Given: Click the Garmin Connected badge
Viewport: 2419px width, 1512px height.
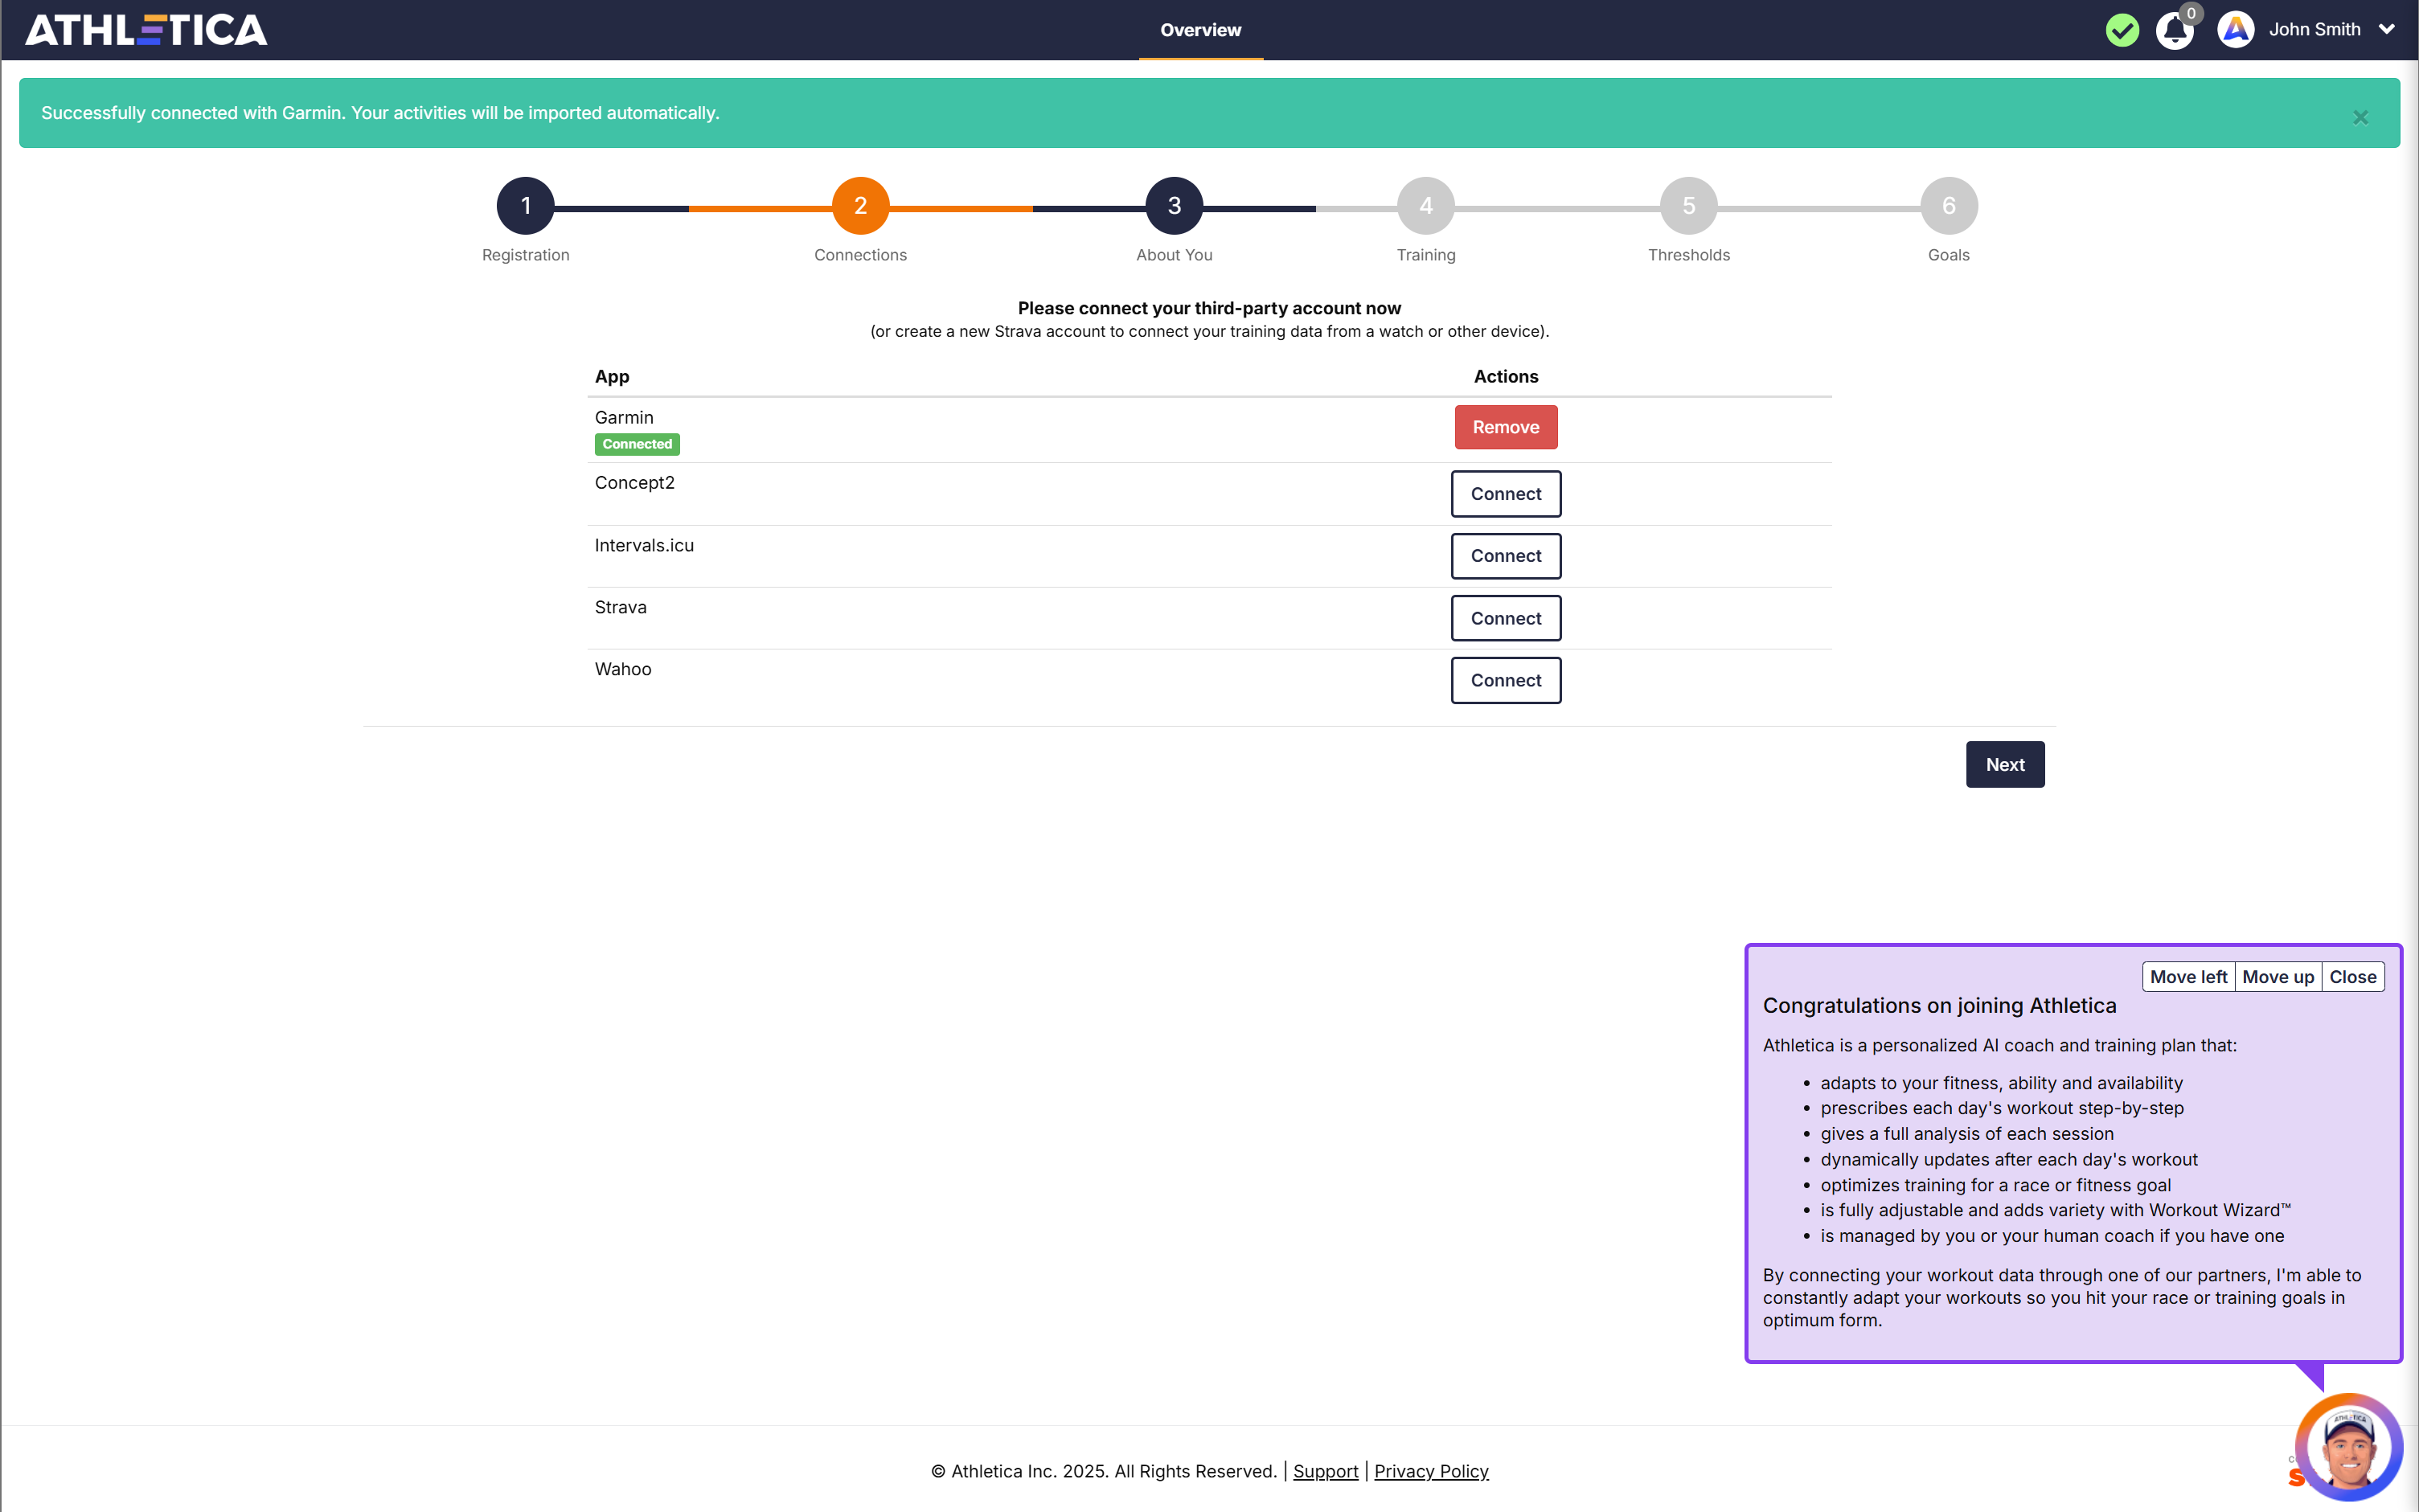Looking at the screenshot, I should point(637,444).
